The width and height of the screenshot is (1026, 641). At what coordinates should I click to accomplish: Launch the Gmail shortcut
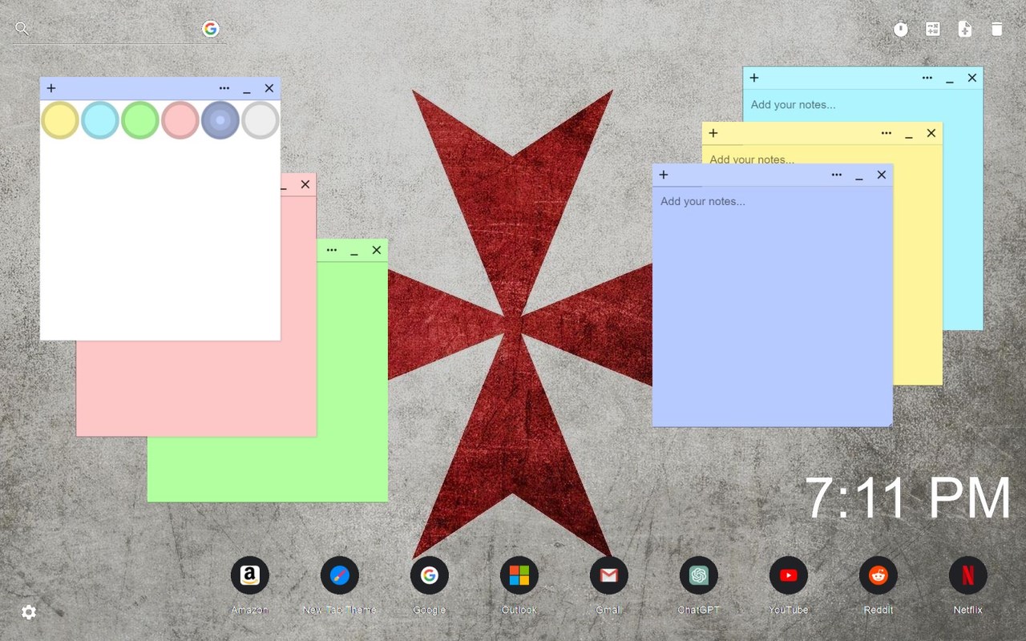609,575
